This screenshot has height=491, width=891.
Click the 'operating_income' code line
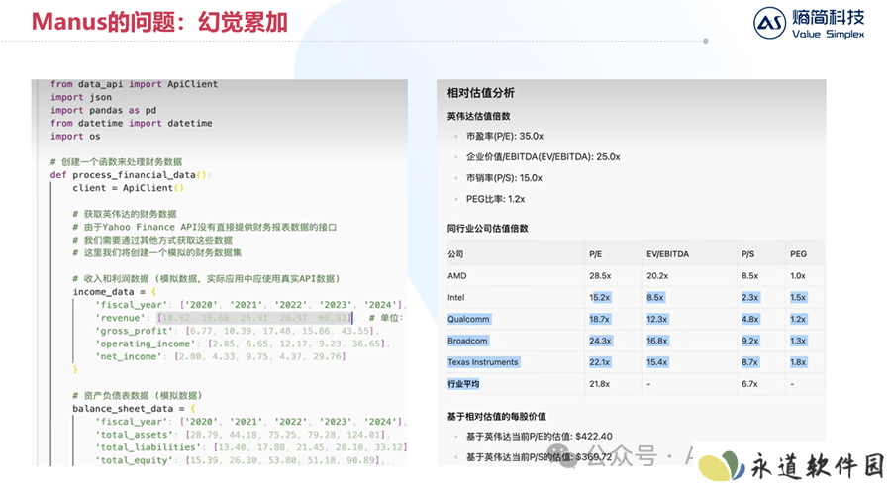(x=243, y=344)
